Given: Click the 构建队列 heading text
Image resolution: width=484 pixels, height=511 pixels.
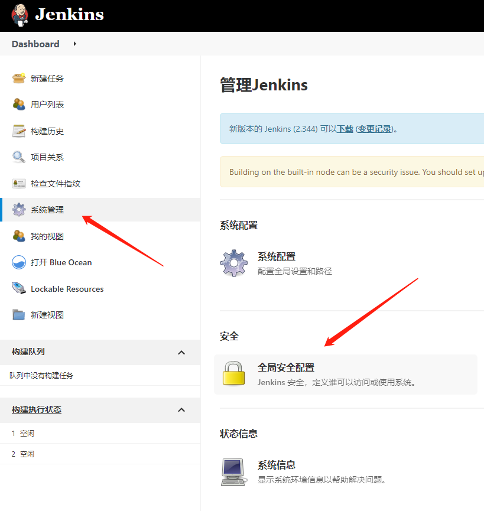Looking at the screenshot, I should coord(28,351).
